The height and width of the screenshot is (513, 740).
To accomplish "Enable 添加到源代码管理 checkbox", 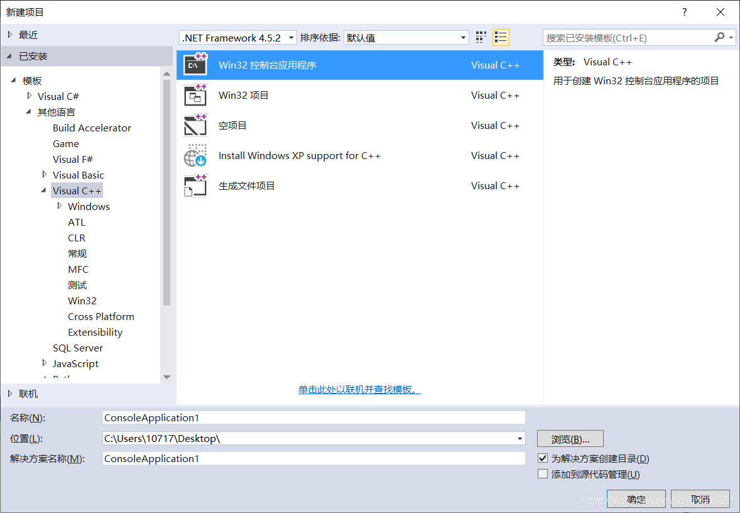I will point(543,474).
